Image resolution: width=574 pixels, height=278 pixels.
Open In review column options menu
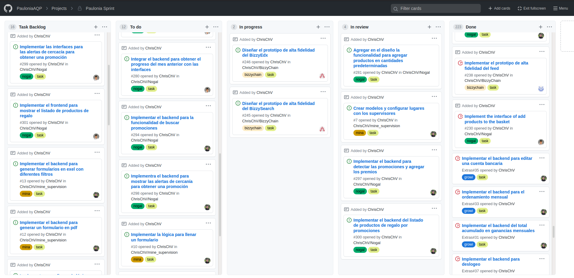pyautogui.click(x=438, y=27)
